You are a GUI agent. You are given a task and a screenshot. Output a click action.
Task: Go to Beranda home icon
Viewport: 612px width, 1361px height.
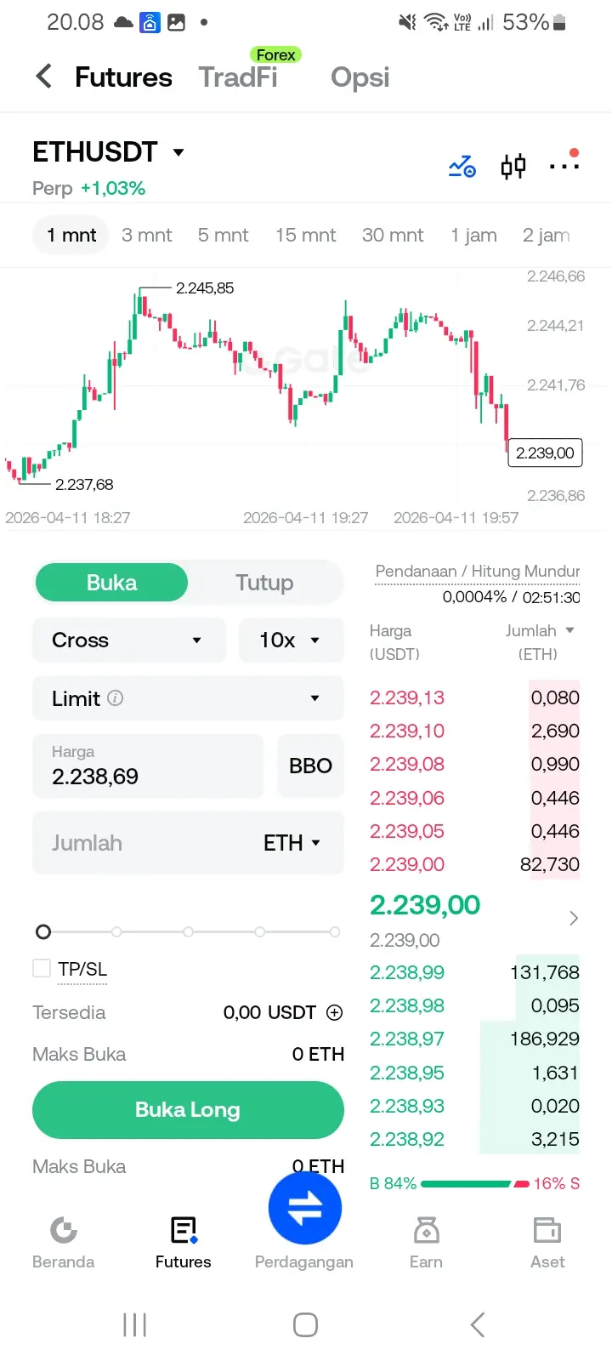pyautogui.click(x=64, y=1231)
